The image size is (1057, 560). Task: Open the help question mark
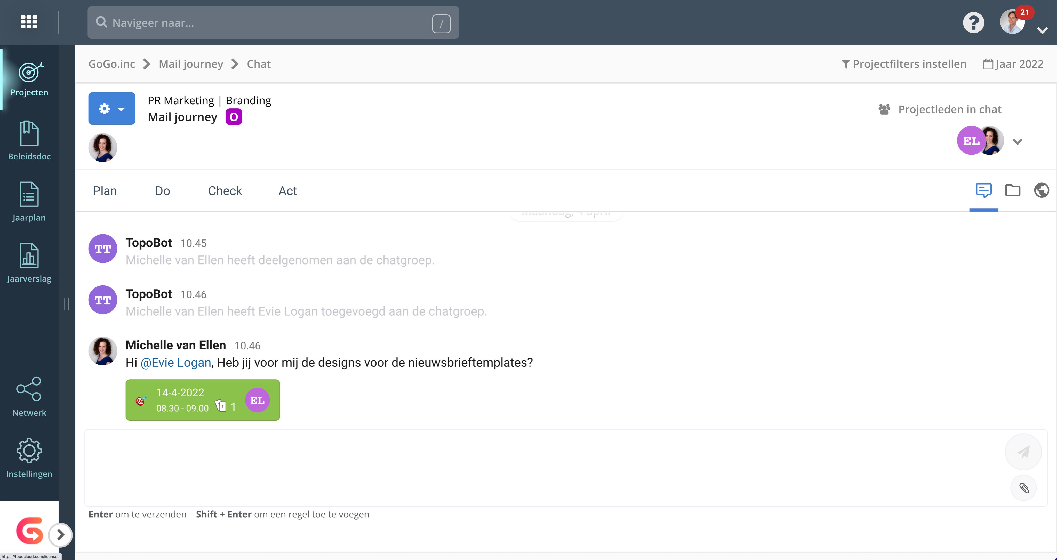pos(973,22)
